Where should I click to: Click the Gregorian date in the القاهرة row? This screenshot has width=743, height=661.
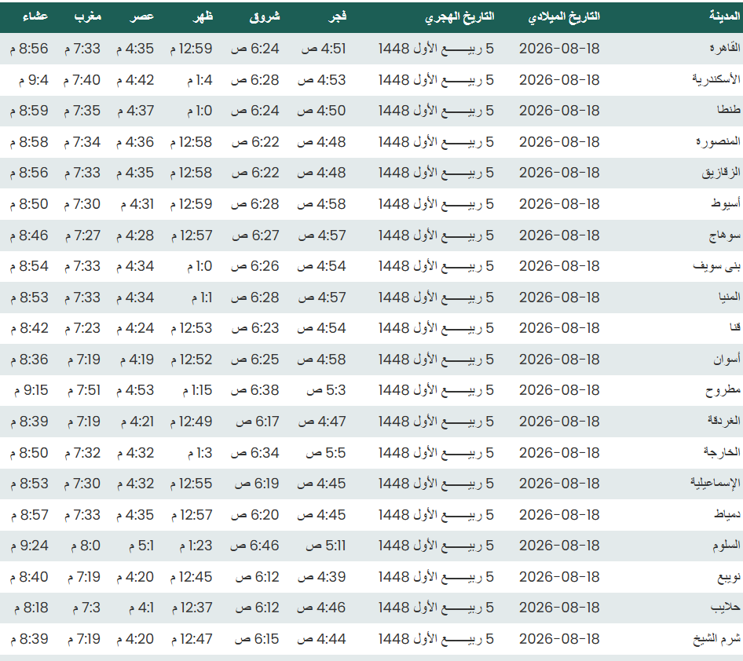pyautogui.click(x=560, y=49)
